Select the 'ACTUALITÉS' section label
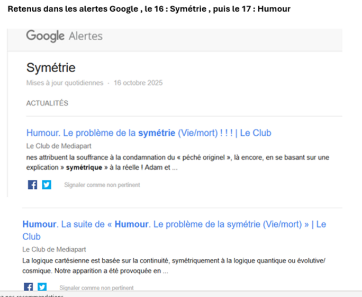Screen dimensions: 362x297 (x=47, y=103)
